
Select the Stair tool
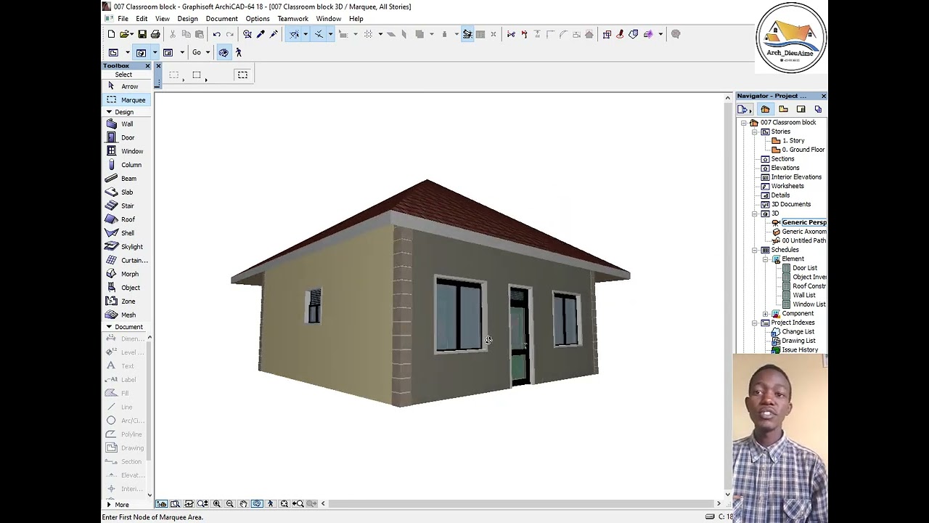point(127,206)
